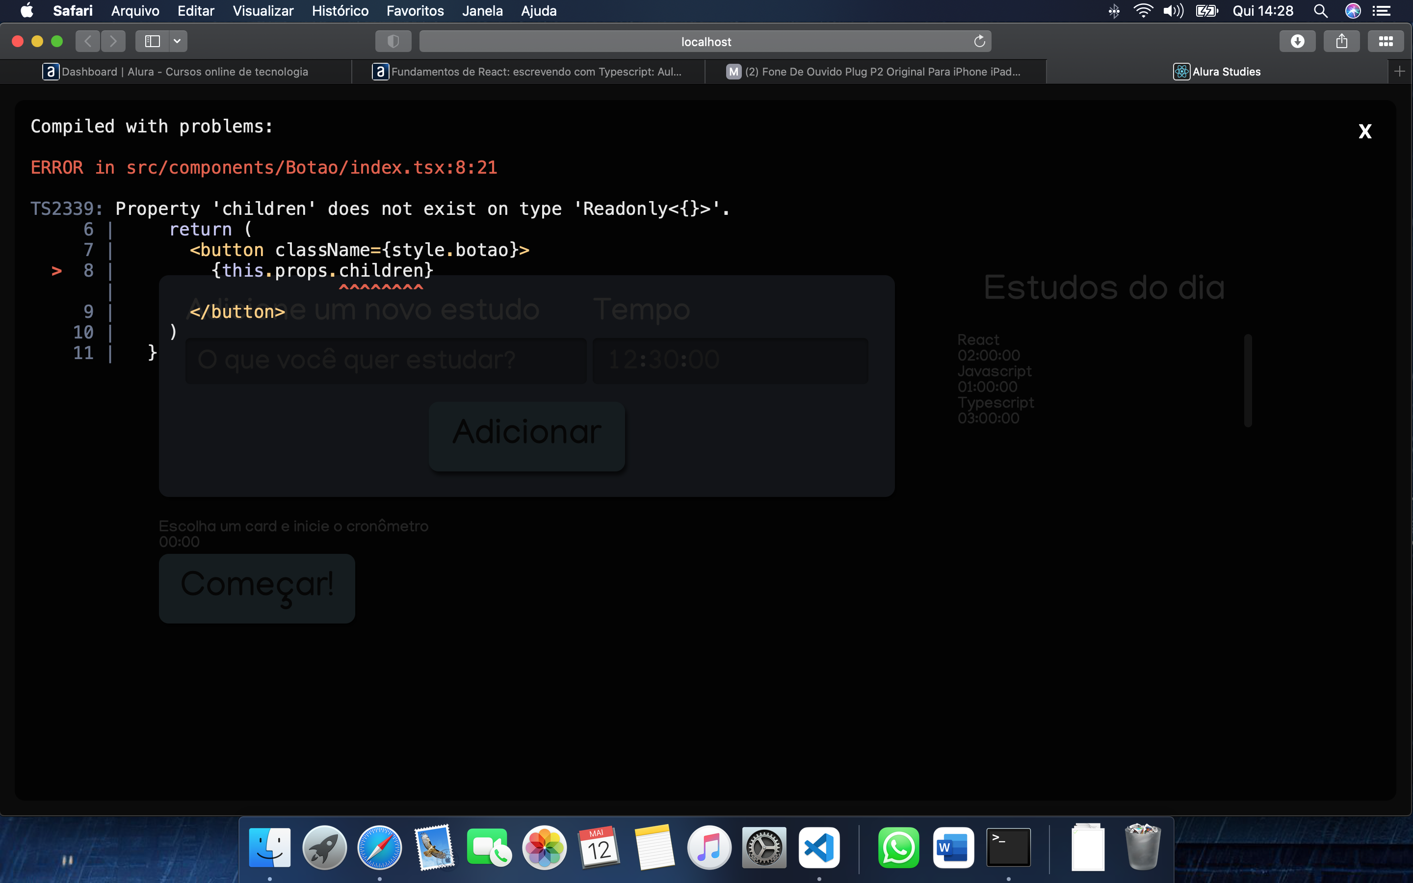Open Notes from the Dock
Screen dimensions: 1413x883
pyautogui.click(x=654, y=847)
